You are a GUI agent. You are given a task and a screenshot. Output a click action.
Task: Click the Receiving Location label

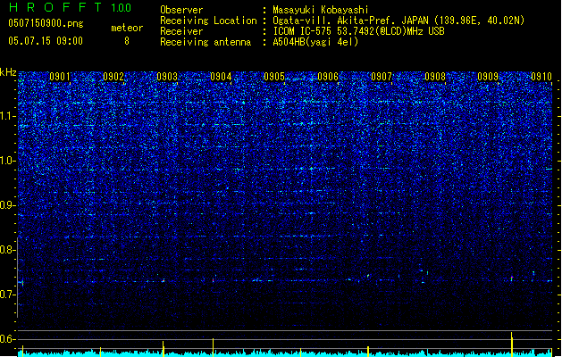[208, 21]
